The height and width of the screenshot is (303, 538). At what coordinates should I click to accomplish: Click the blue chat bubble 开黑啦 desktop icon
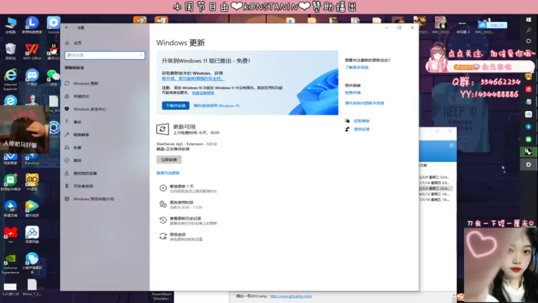[32, 77]
